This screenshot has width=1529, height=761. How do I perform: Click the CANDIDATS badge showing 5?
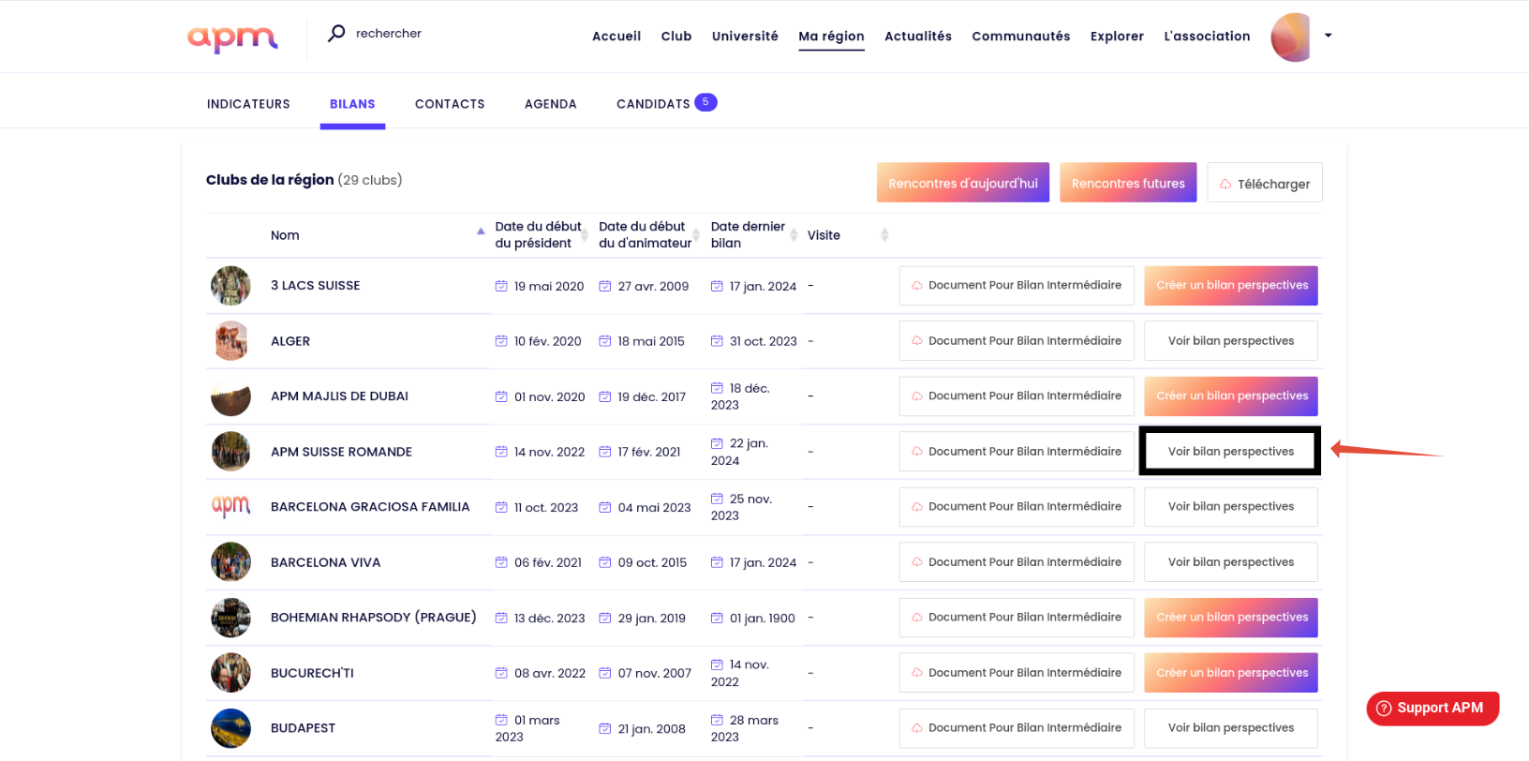[x=705, y=102]
